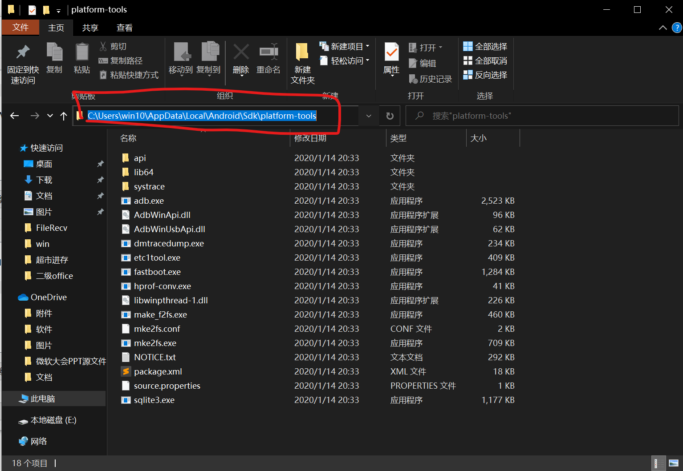The width and height of the screenshot is (683, 471).
Task: Sort by Date modified (修改日期) column
Action: [x=310, y=138]
